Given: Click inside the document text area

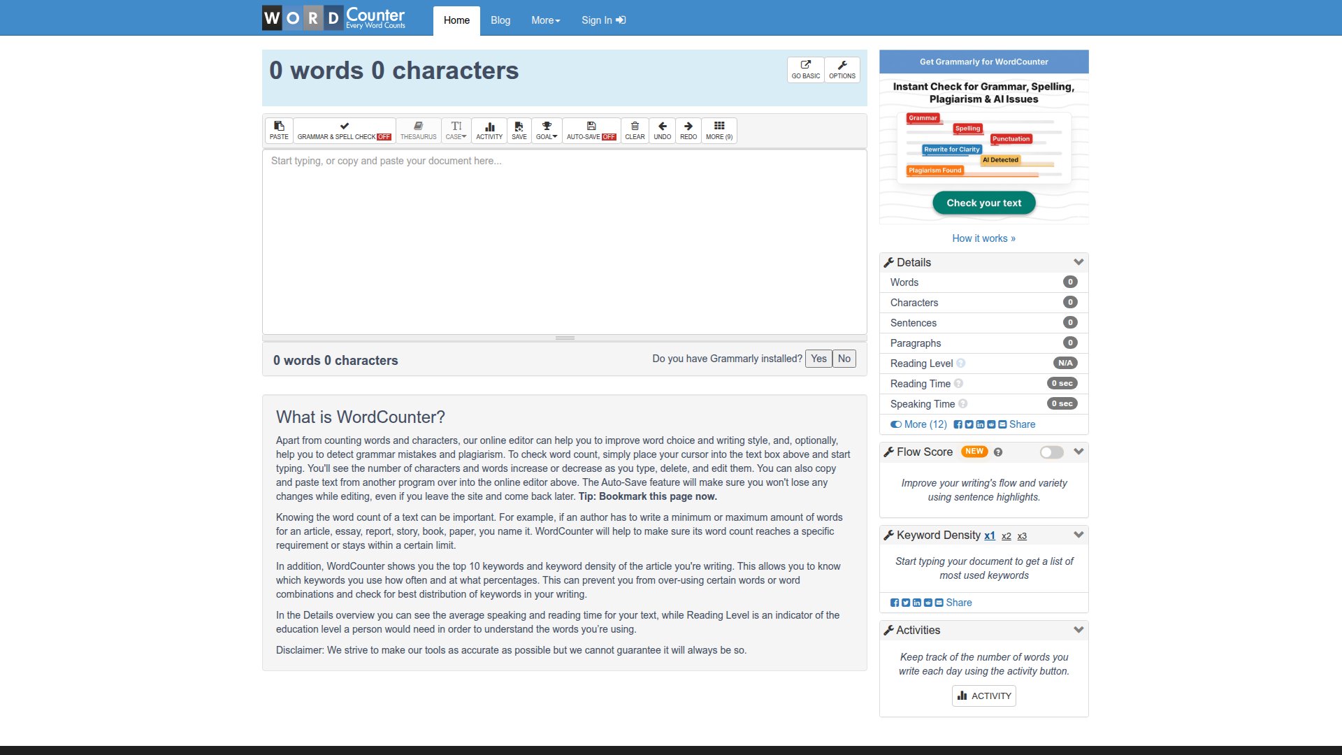Looking at the screenshot, I should 565,242.
